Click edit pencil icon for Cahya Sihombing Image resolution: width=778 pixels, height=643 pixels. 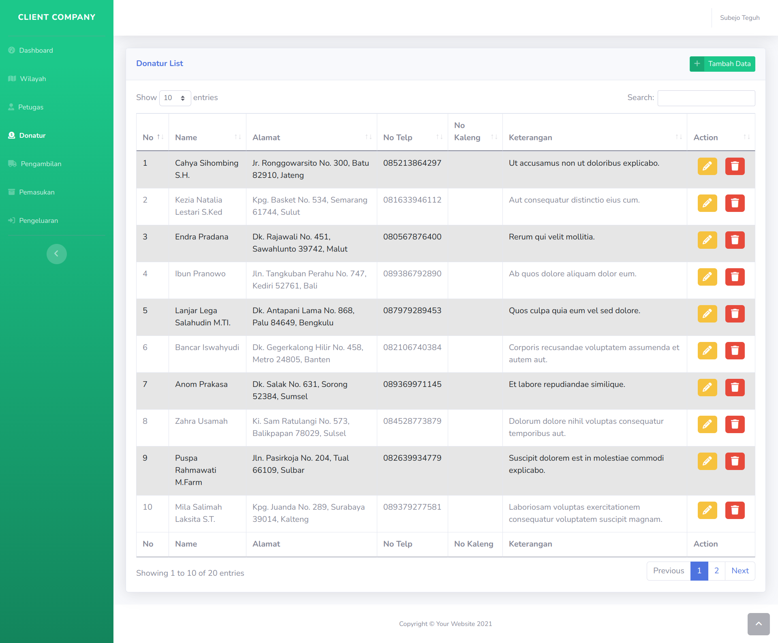point(707,166)
